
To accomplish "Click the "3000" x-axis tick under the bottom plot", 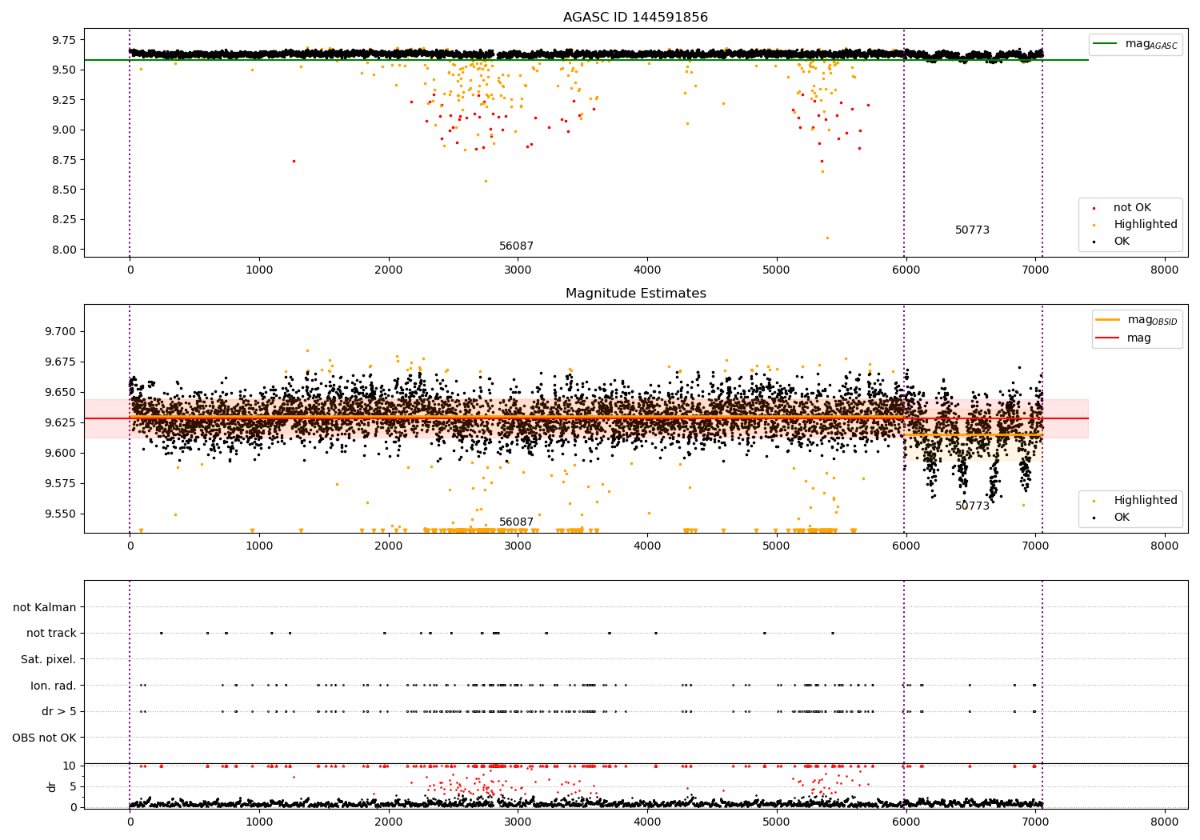I will coord(518,822).
